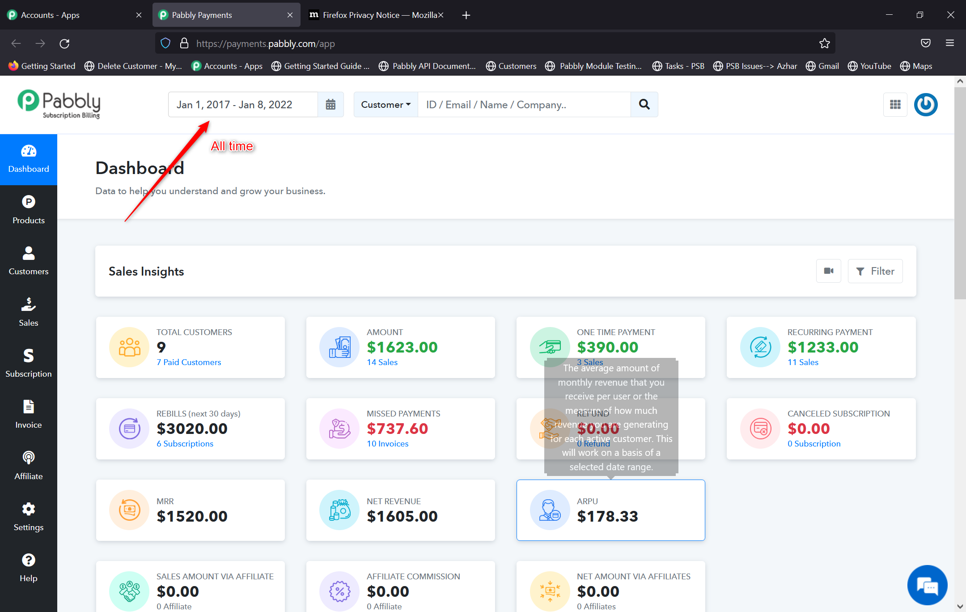
Task: Click the Net Revenue value $1605.00
Action: point(402,517)
